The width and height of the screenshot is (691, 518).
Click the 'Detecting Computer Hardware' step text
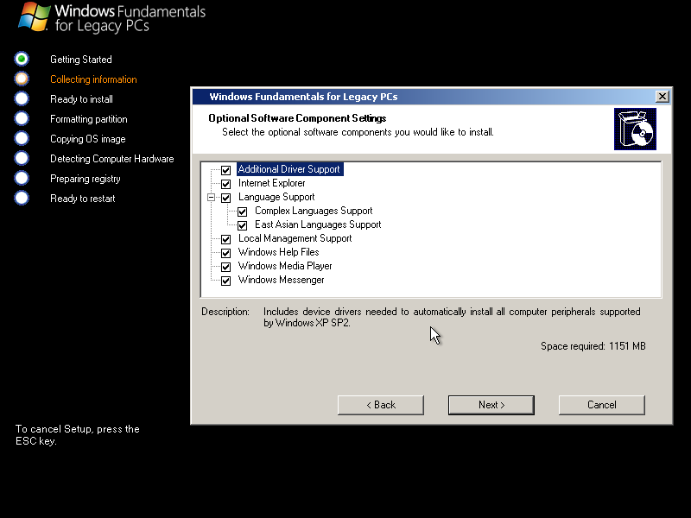[112, 159]
